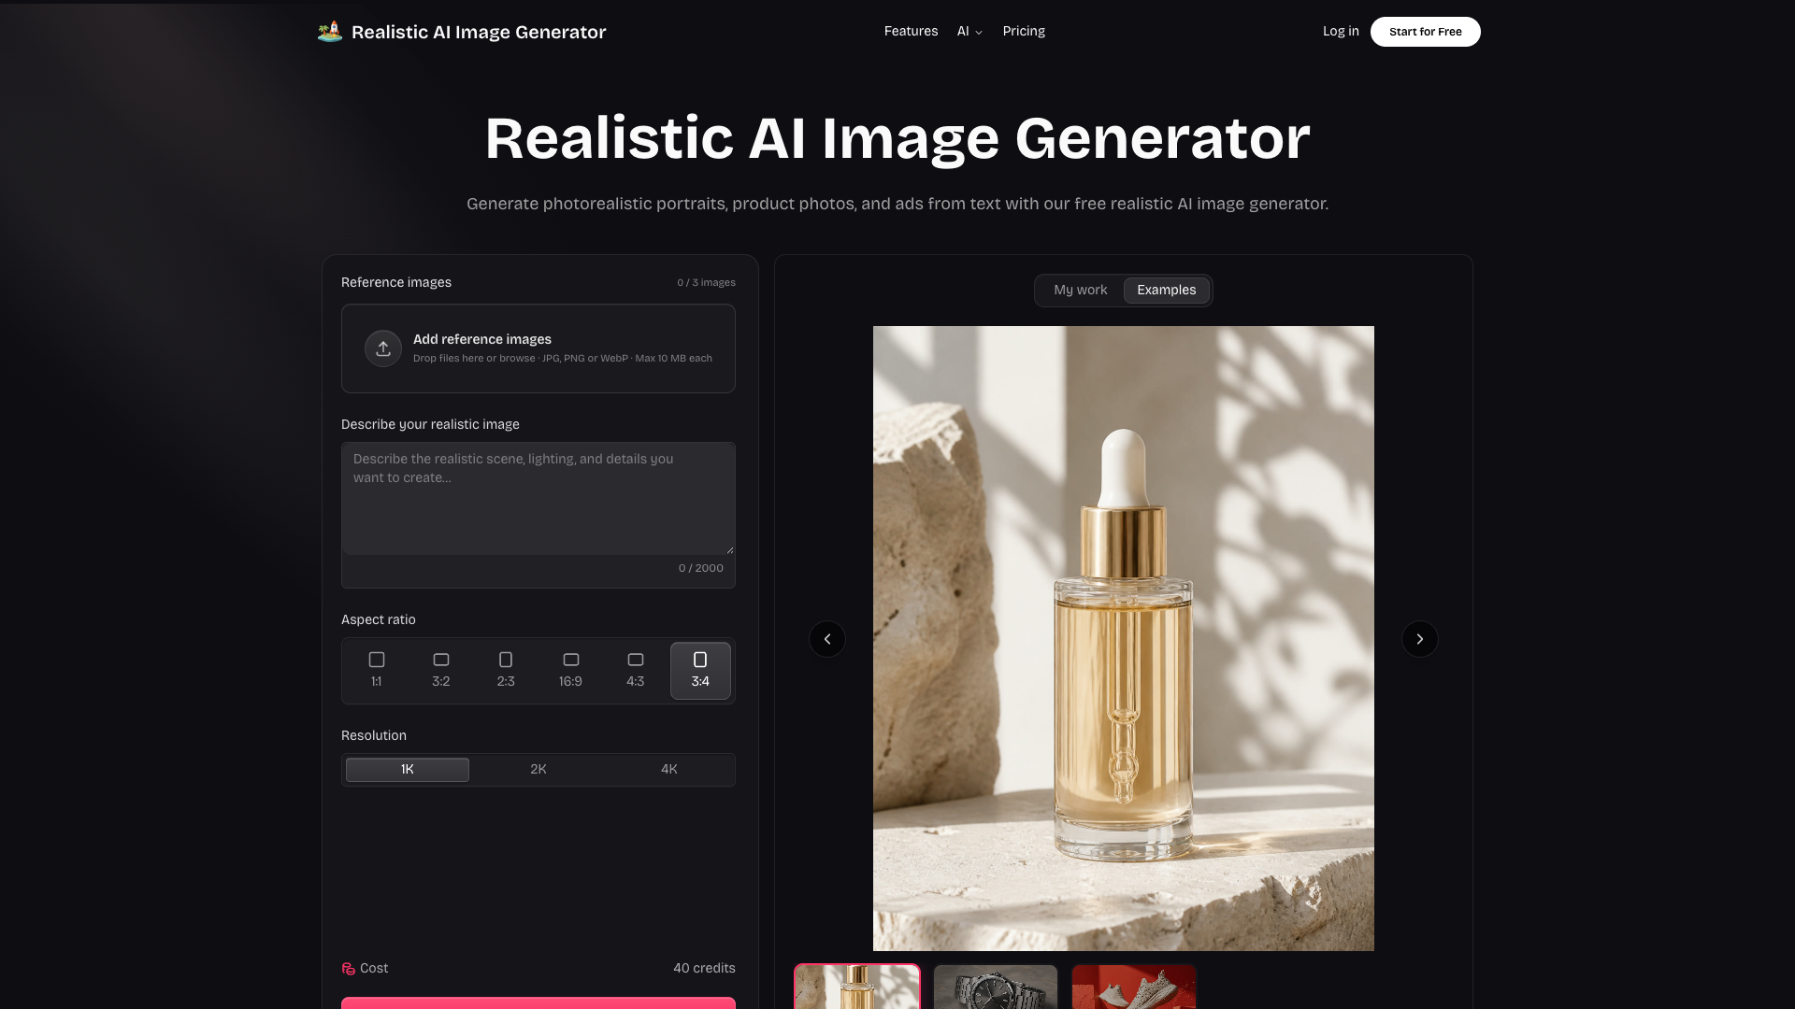This screenshot has width=1795, height=1009.
Task: Click the Add reference images drop zone
Action: coord(538,348)
